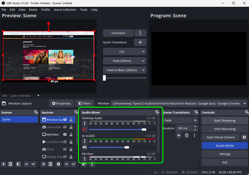Delete selected source with trash icon
This screenshot has width=249, height=175.
[x=51, y=164]
